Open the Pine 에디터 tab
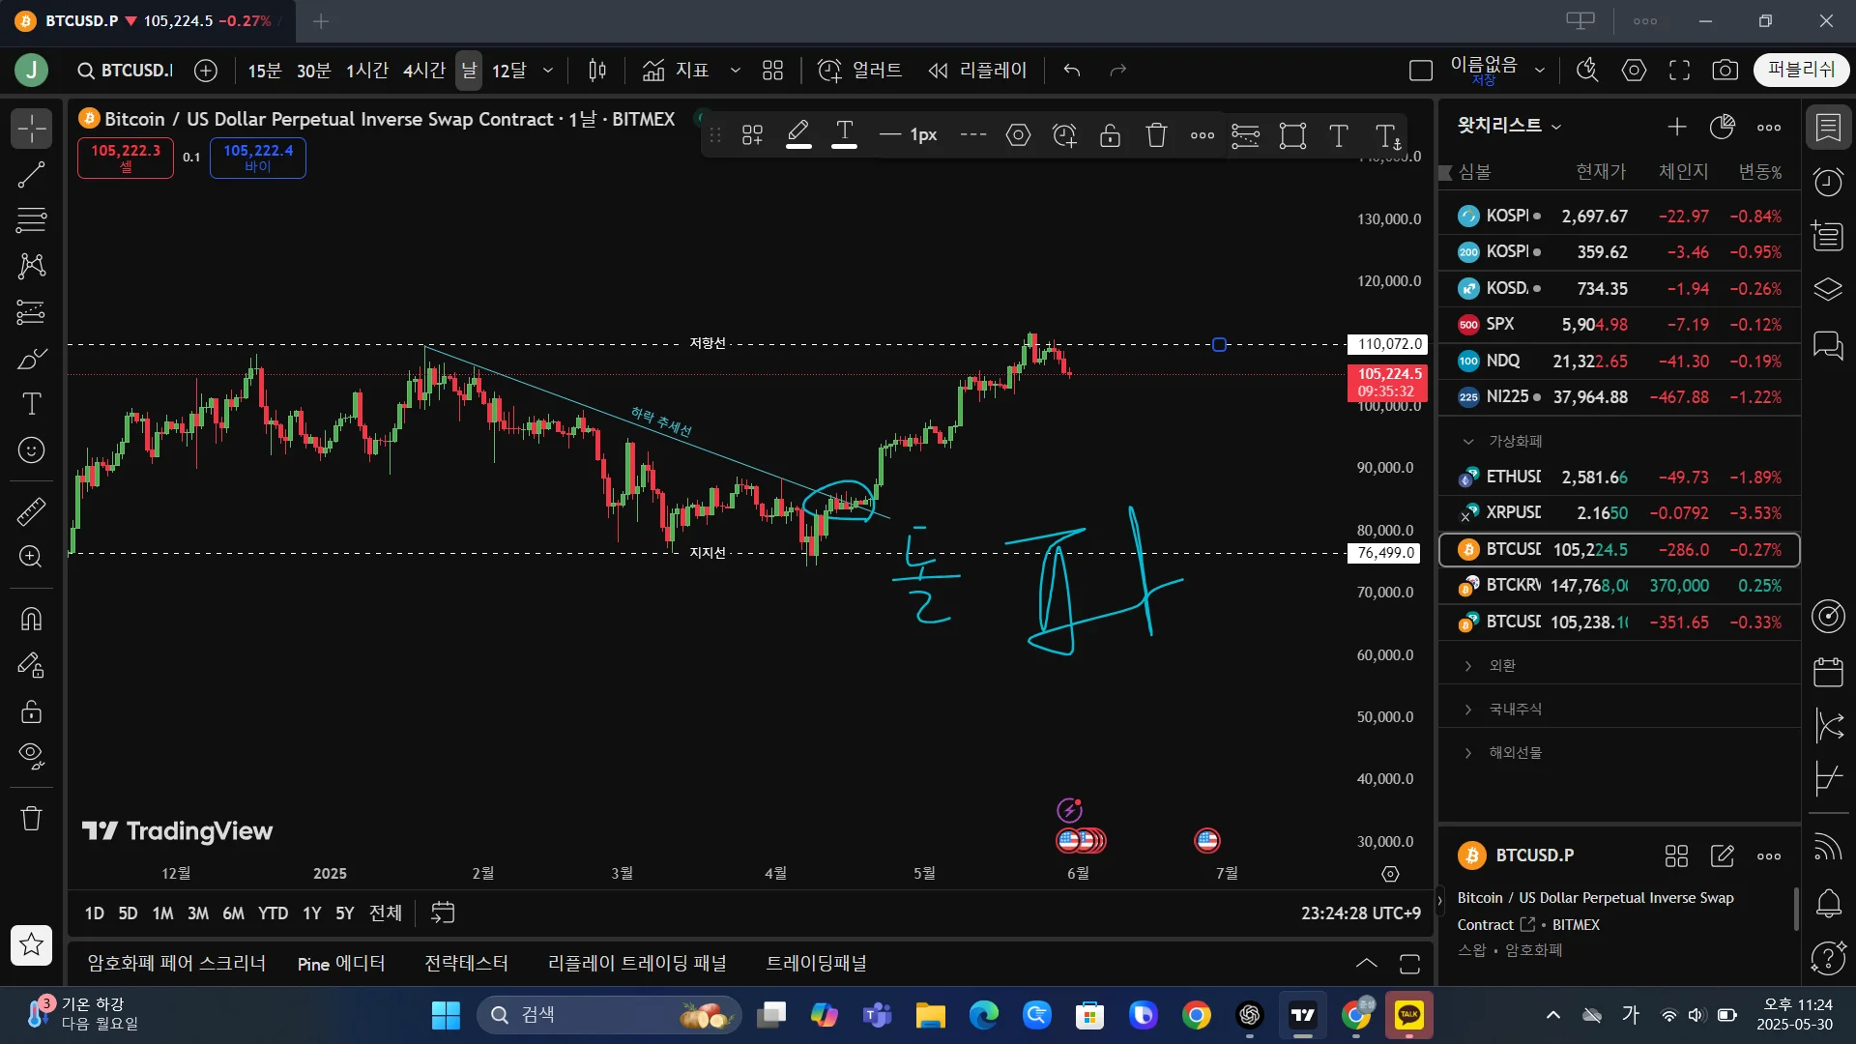This screenshot has width=1856, height=1044. point(341,964)
